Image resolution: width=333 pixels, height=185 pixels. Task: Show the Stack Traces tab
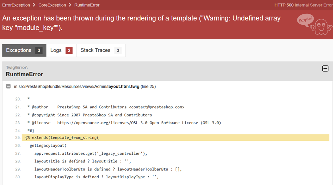pos(95,50)
